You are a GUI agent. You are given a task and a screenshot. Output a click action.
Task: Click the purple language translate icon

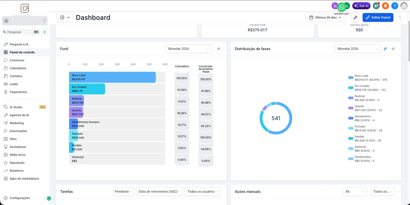coord(334,6)
